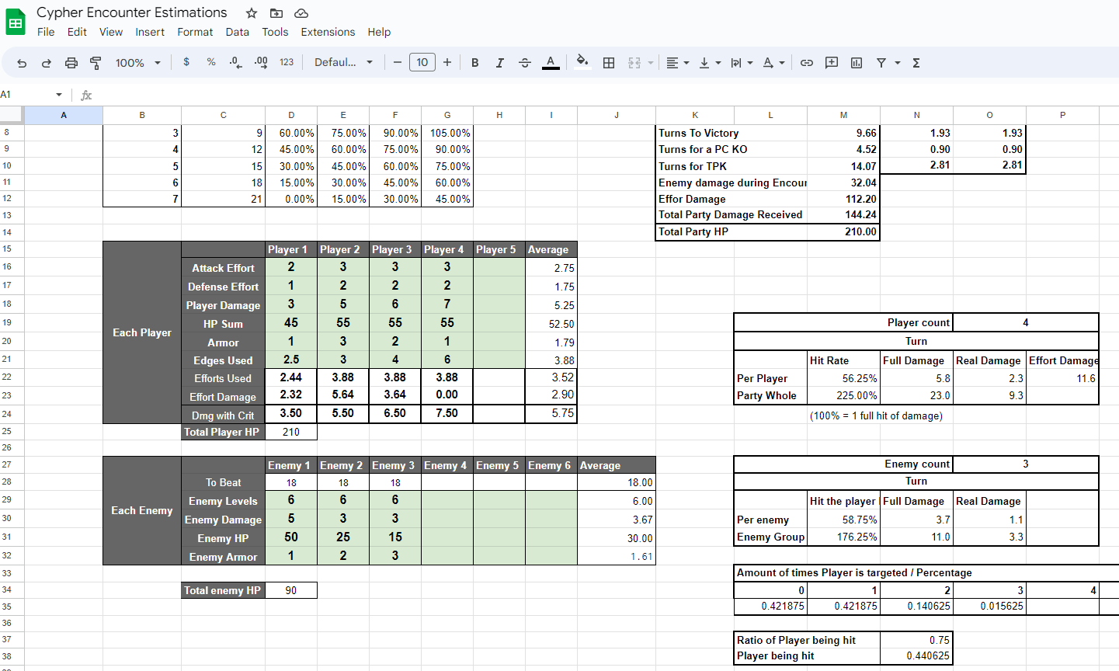Click the merge cells icon

pyautogui.click(x=634, y=63)
